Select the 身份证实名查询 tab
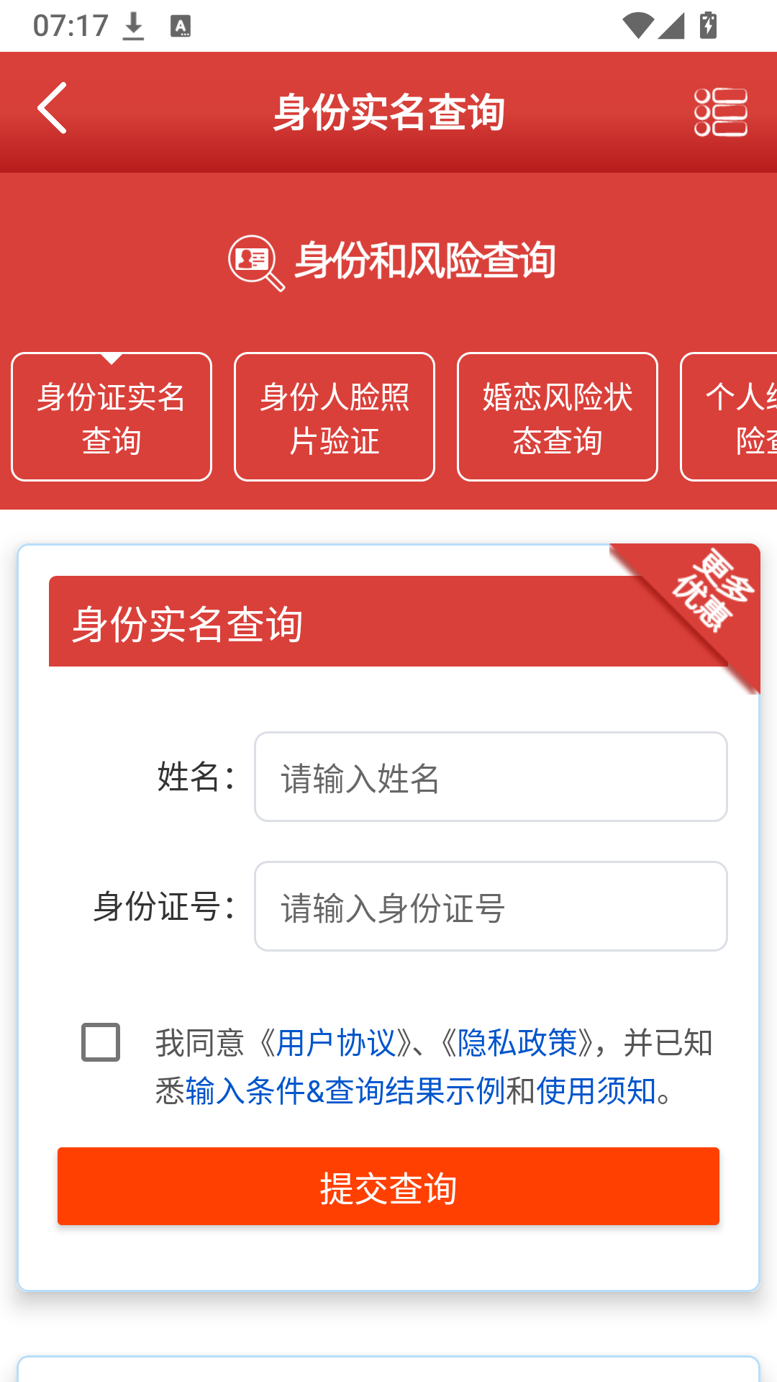Screen dimensions: 777x1382 pyautogui.click(x=112, y=417)
